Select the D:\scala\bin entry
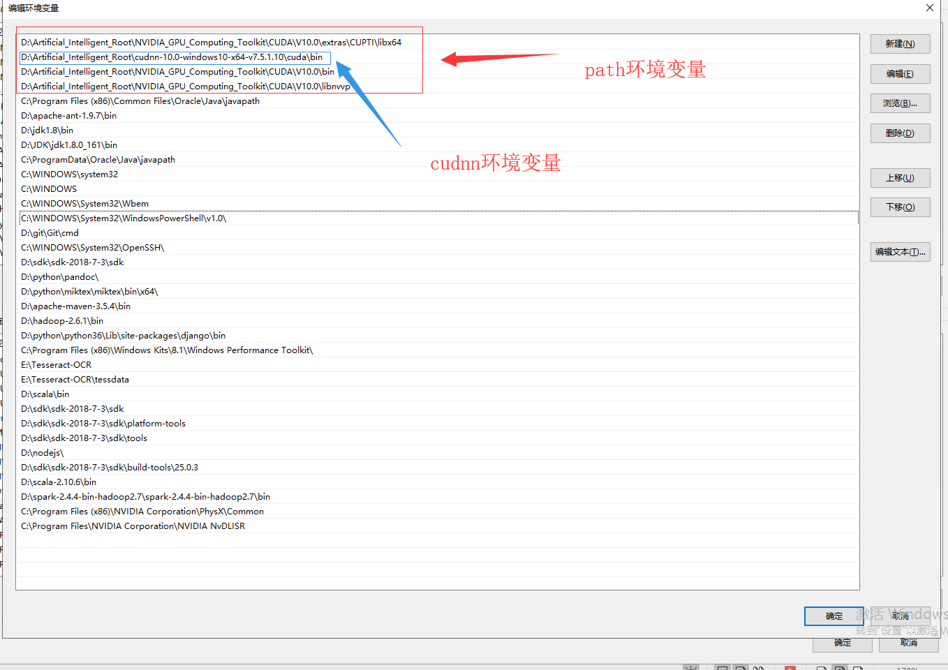Image resolution: width=948 pixels, height=670 pixels. [x=438, y=394]
